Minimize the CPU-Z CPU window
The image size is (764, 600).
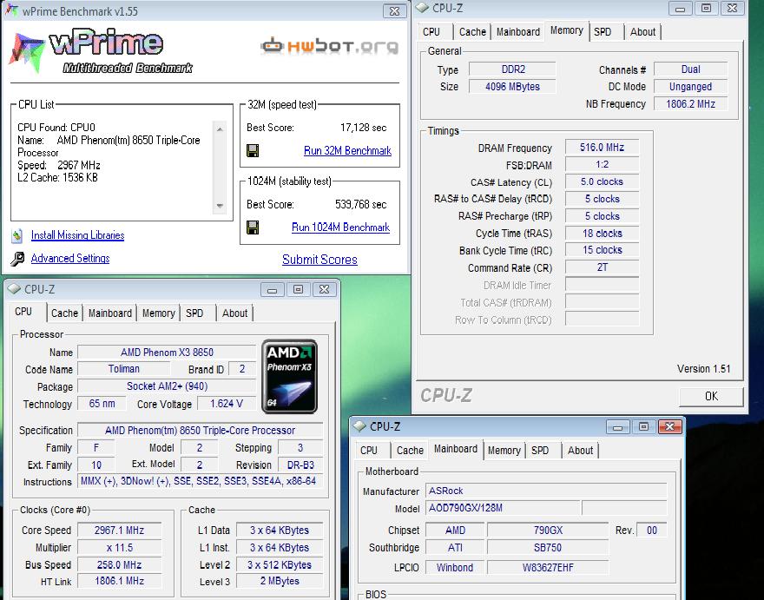click(x=272, y=290)
